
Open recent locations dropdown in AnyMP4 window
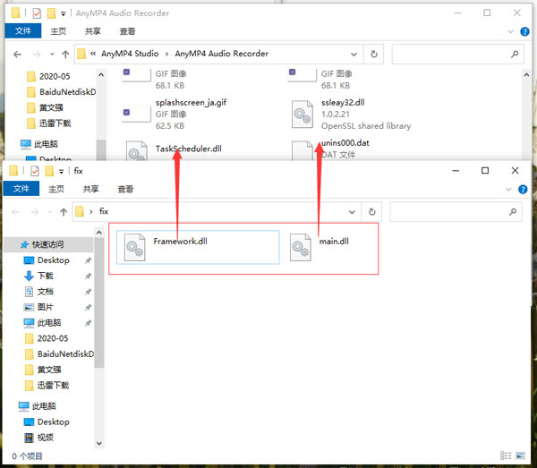tap(52, 54)
